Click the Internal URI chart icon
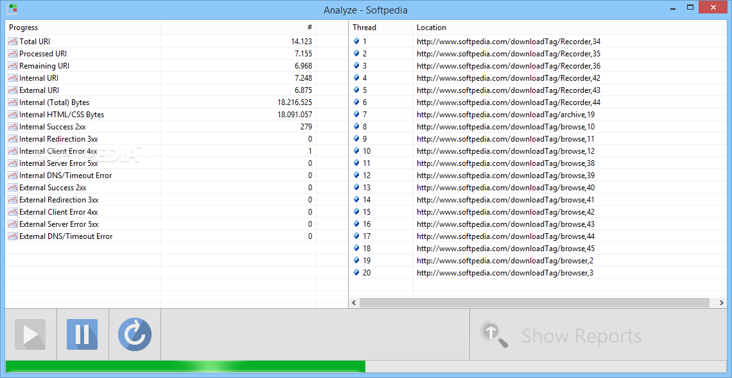Screen dimensions: 732x378 point(13,78)
